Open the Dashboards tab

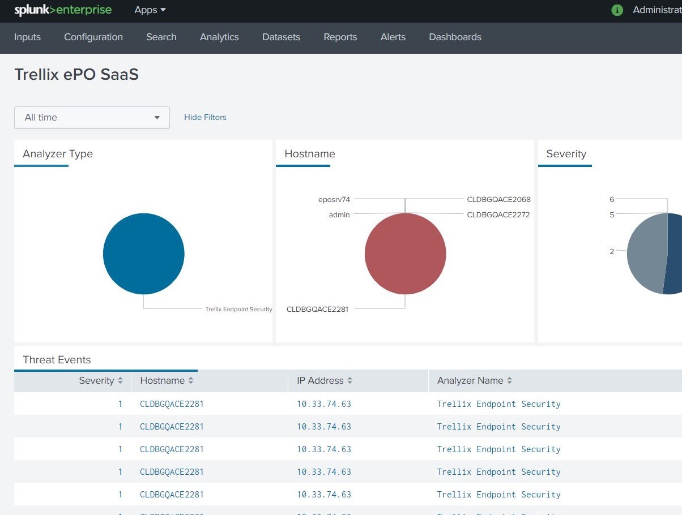point(455,37)
